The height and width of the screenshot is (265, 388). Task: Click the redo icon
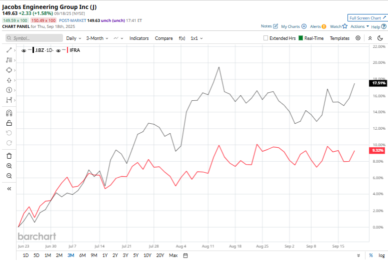[9, 143]
